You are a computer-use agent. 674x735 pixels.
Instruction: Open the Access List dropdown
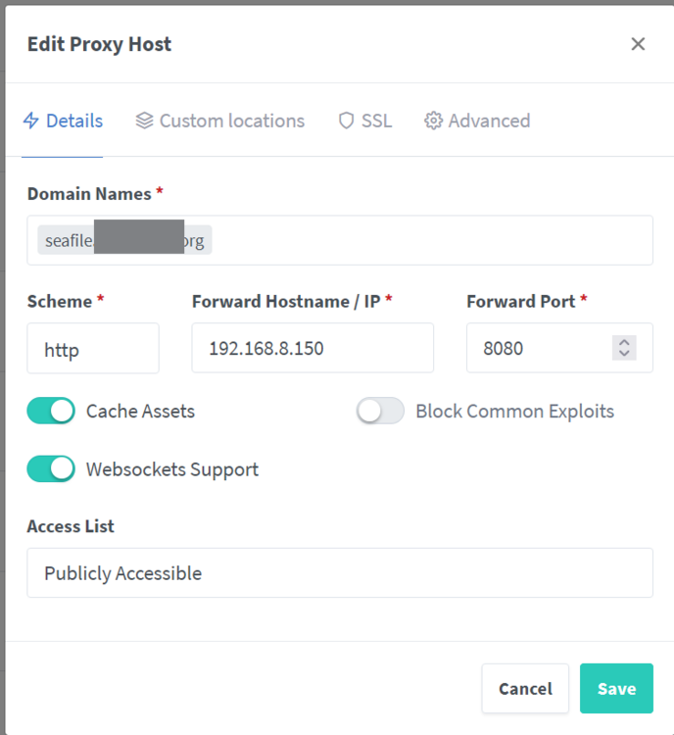click(340, 573)
